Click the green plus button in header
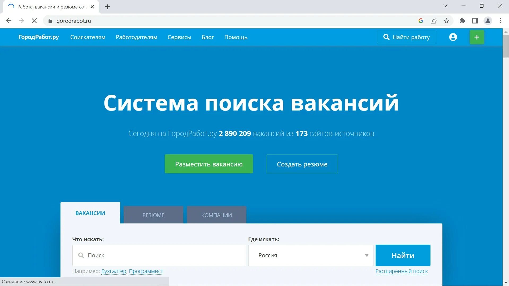This screenshot has height=286, width=509. pos(477,37)
